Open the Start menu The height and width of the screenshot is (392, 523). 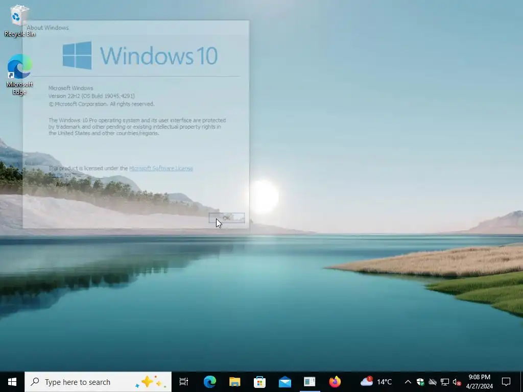click(12, 382)
